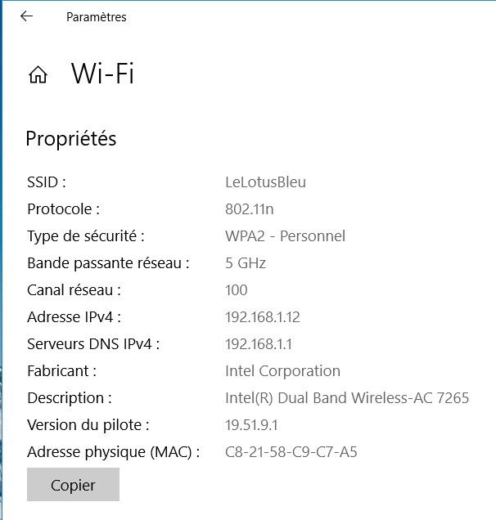Click the "Adresse physique (MAC)" label
Screen dimensions: 496x520
113,451
